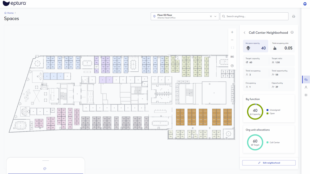Image resolution: width=310 pixels, height=174 pixels.
Task: Expand the floor selector dropdown
Action: pyautogui.click(x=215, y=16)
